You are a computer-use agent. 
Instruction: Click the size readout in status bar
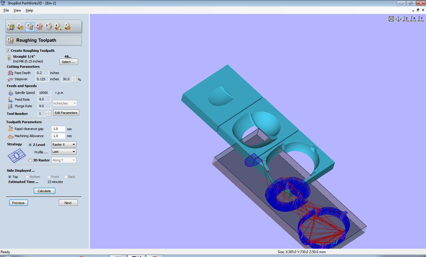[302, 252]
